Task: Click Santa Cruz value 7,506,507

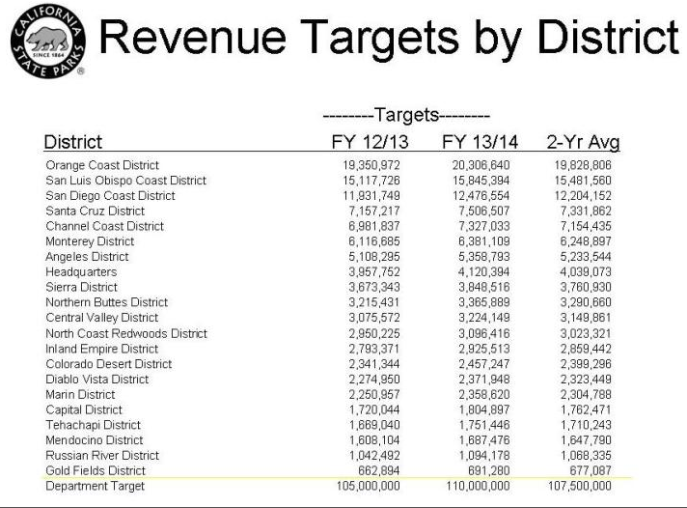Action: [x=484, y=211]
